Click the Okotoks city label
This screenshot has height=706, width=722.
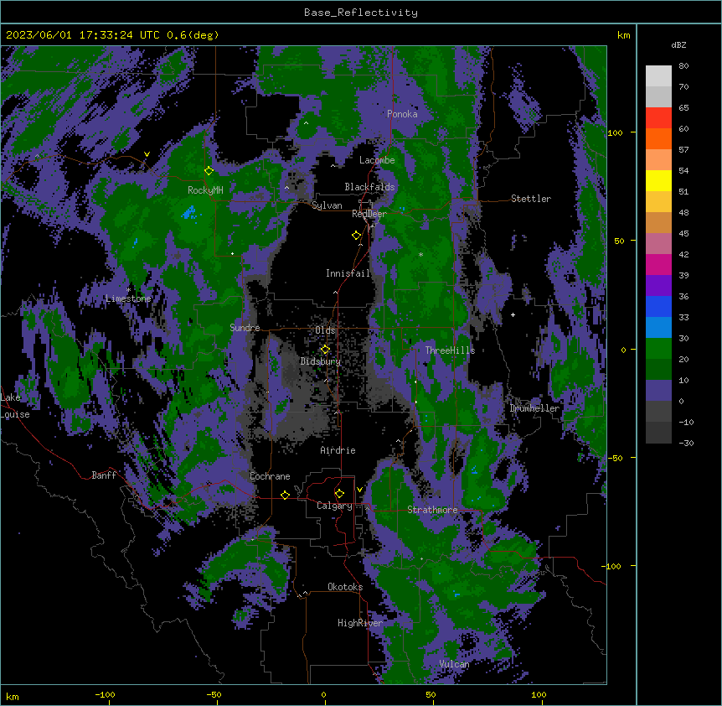(345, 587)
